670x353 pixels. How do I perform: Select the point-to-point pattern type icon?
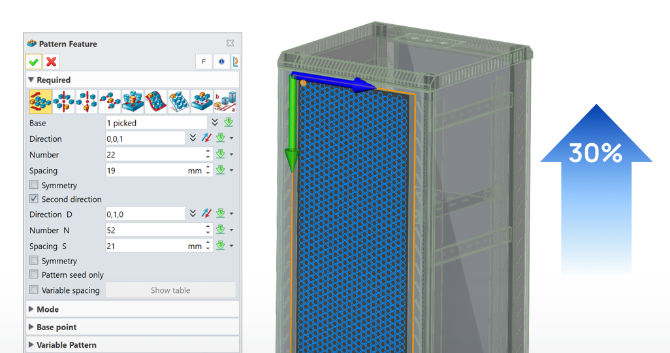pyautogui.click(x=110, y=102)
